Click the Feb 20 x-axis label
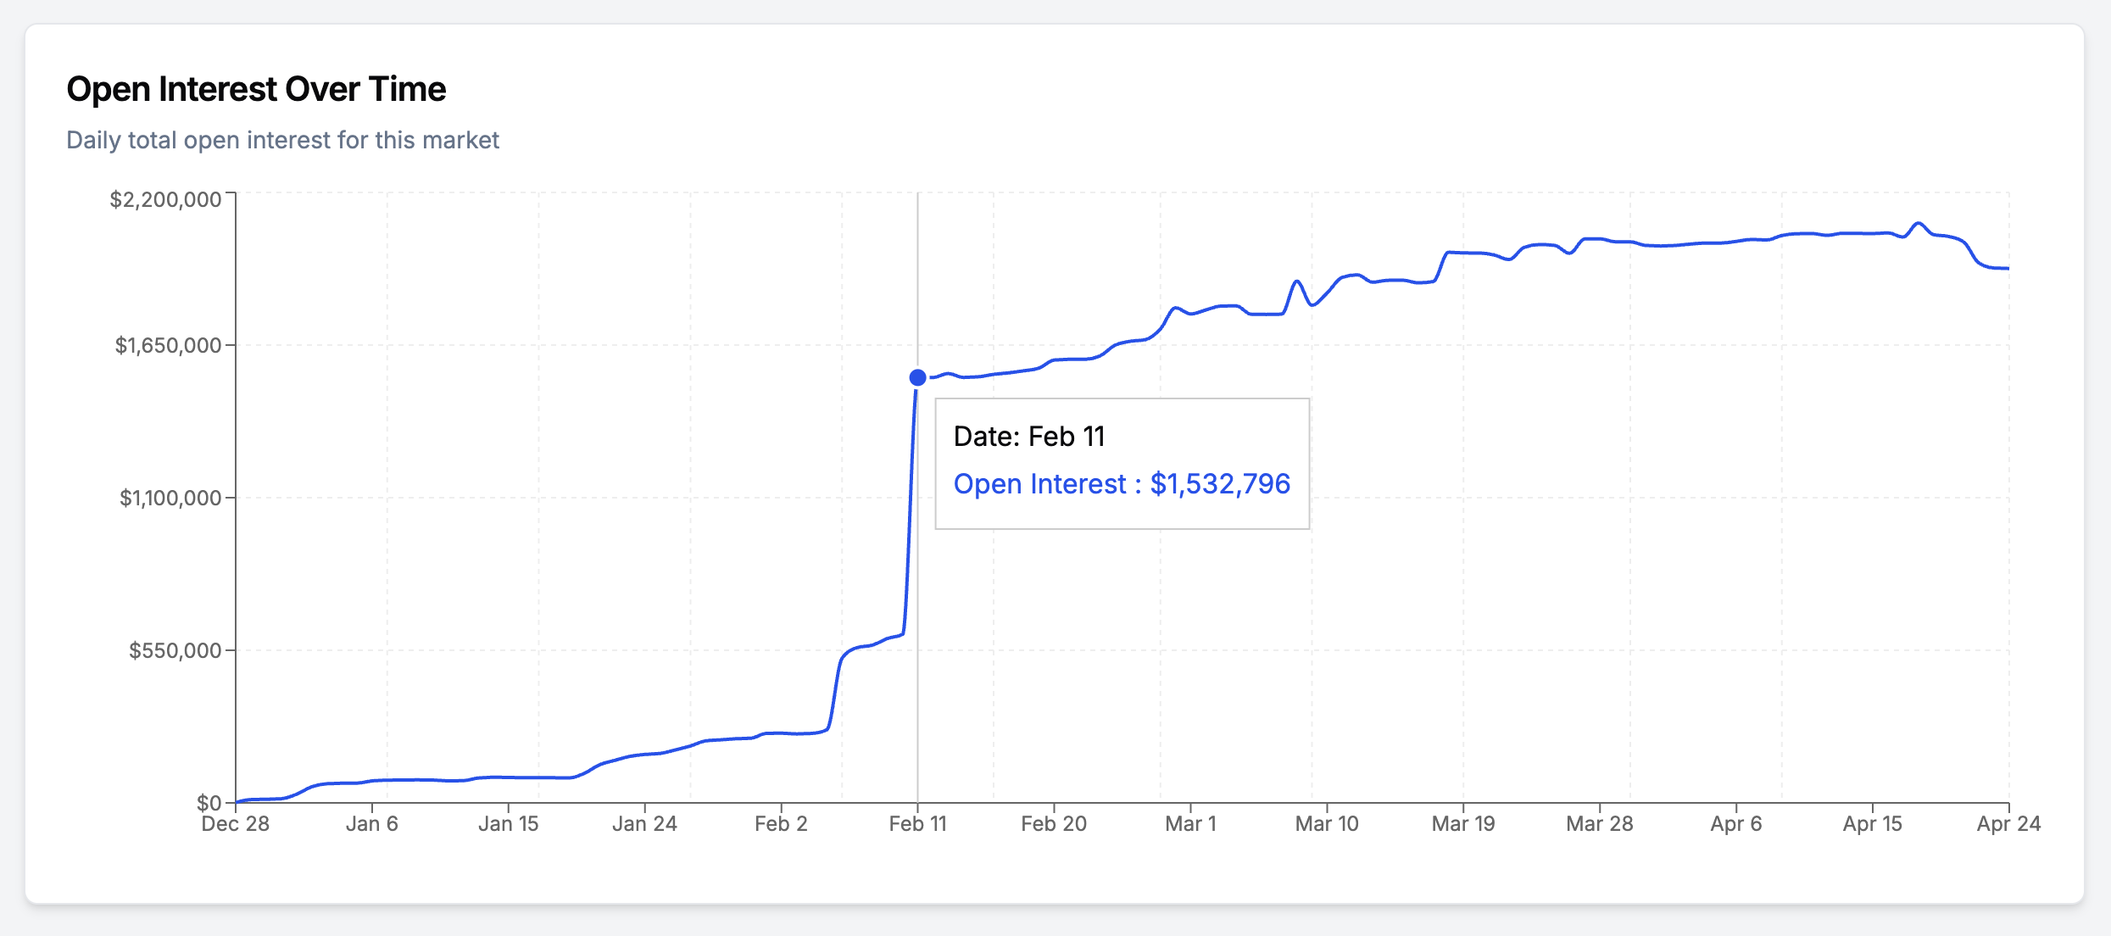 (1054, 823)
